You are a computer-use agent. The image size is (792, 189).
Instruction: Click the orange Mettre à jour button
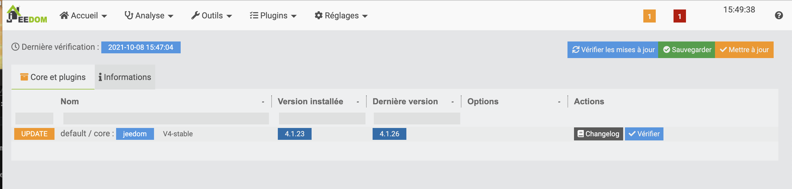[x=744, y=49]
